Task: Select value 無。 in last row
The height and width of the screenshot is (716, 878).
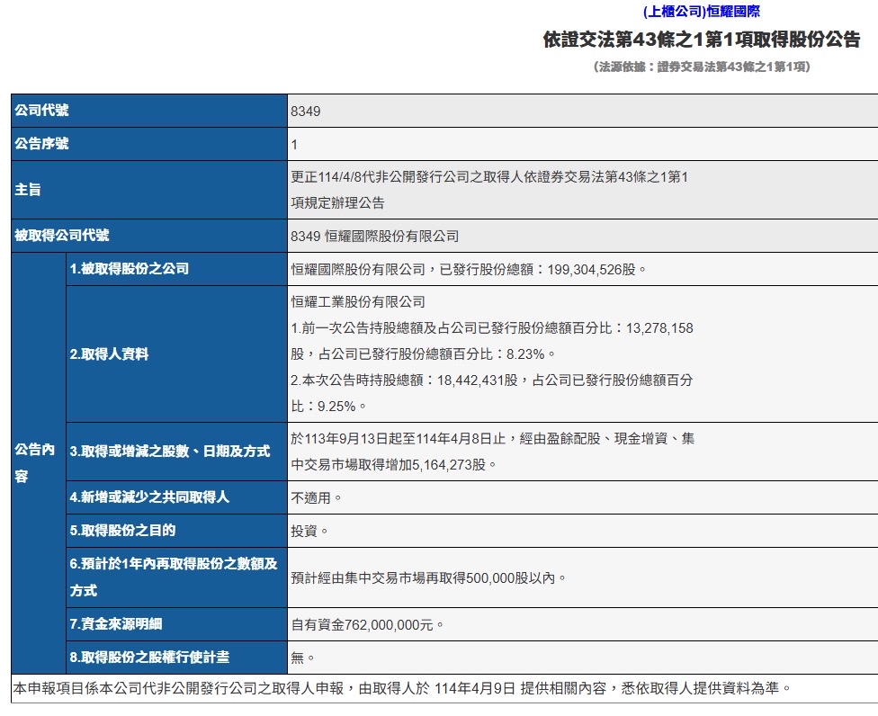Action: coord(303,658)
